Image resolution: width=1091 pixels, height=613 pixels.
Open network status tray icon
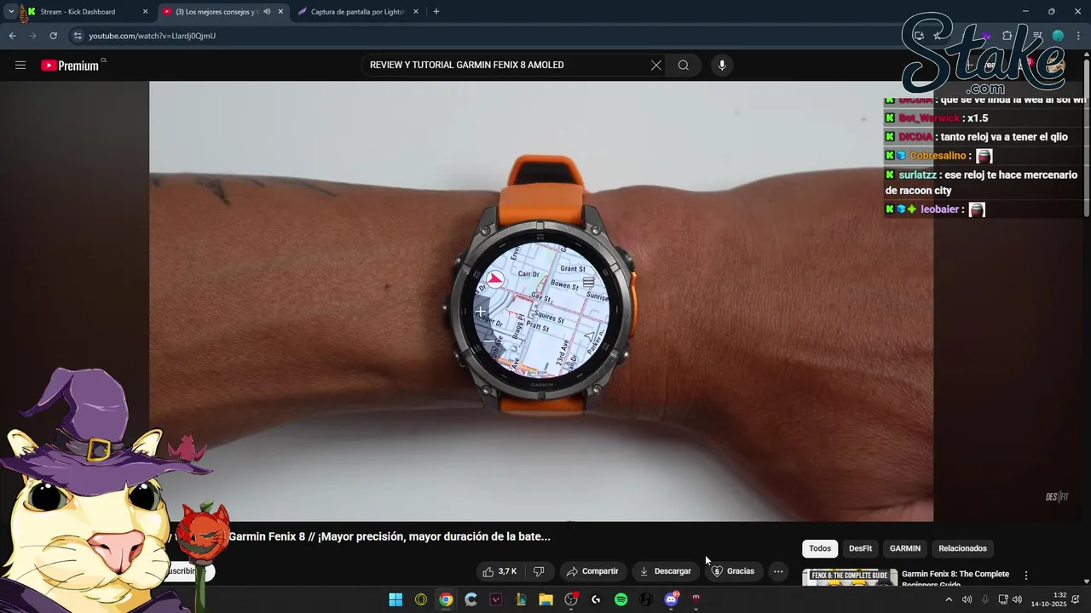1003,599
